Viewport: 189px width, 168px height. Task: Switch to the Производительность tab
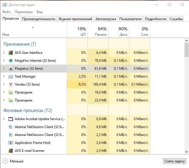coord(39,19)
